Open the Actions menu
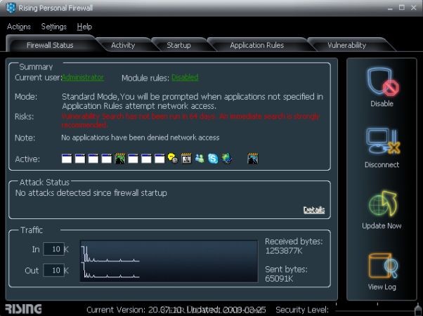 [19, 27]
